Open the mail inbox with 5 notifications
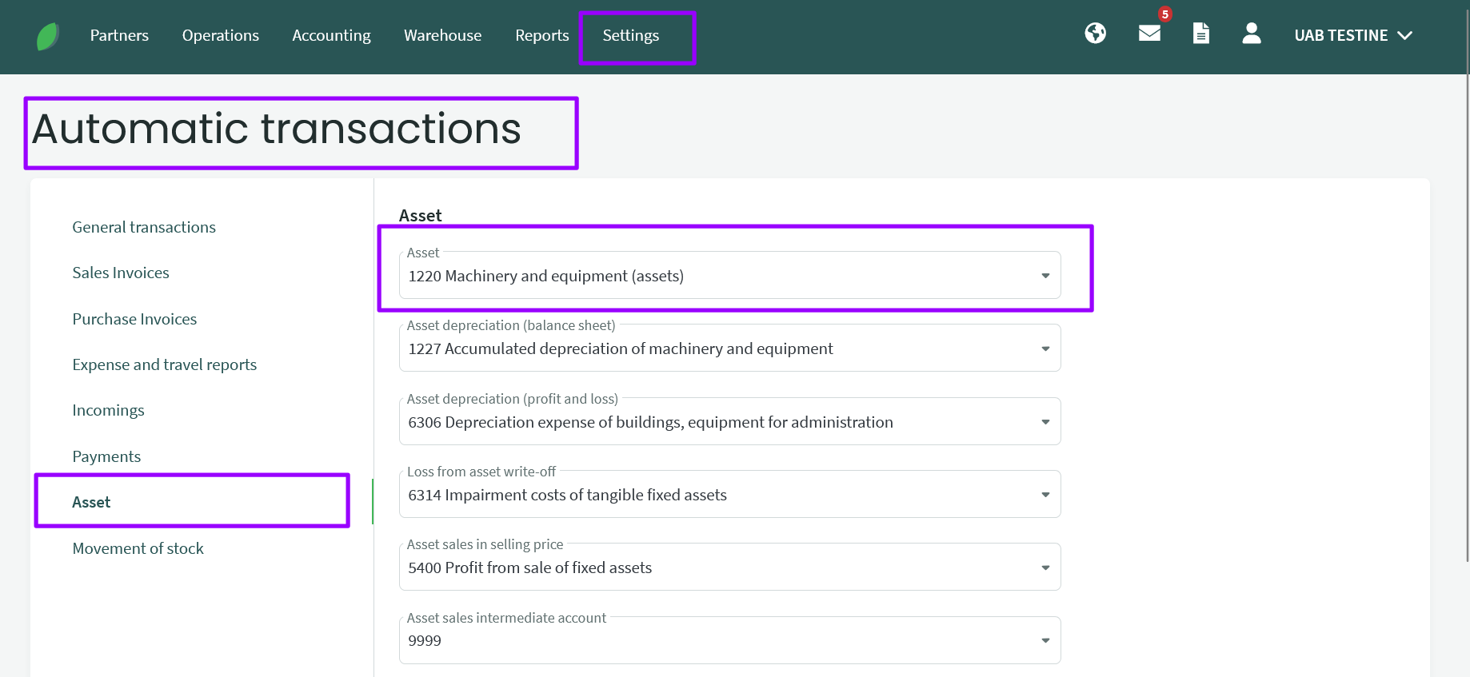 click(1149, 34)
